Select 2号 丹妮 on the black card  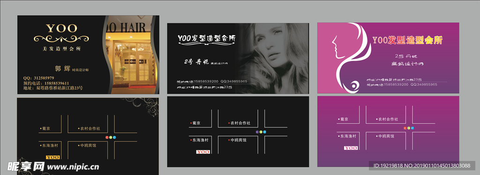[196, 62]
